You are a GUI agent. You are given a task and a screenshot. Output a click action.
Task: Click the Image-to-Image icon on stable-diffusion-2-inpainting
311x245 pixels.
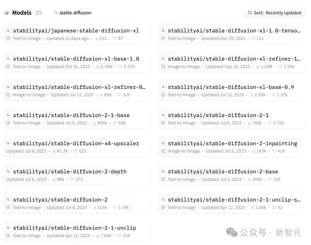163,151
